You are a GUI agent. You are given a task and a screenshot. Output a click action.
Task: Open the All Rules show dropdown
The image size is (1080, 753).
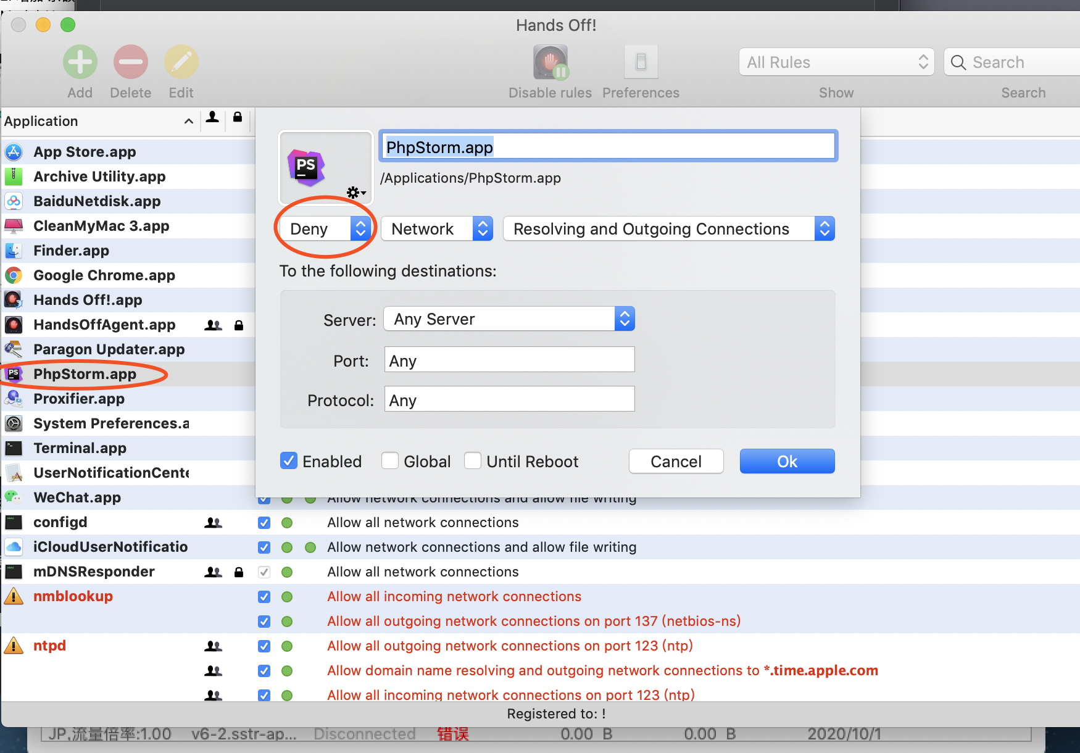coord(837,62)
